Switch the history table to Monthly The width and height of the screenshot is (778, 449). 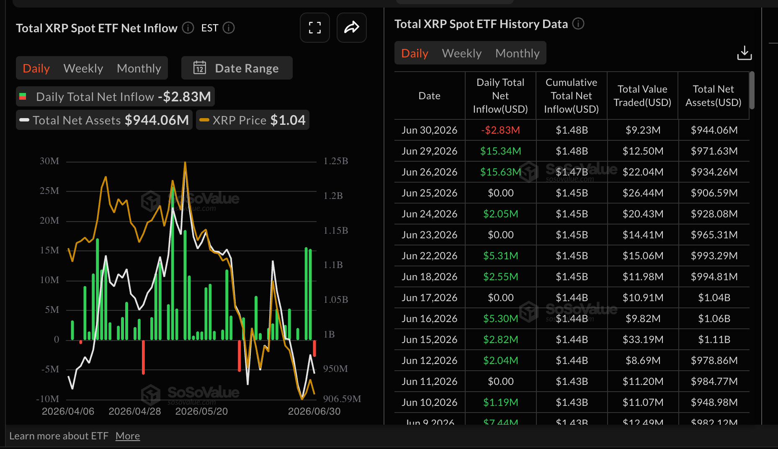tap(518, 53)
